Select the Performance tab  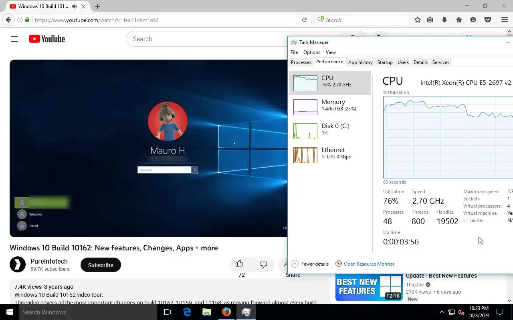[x=329, y=62]
